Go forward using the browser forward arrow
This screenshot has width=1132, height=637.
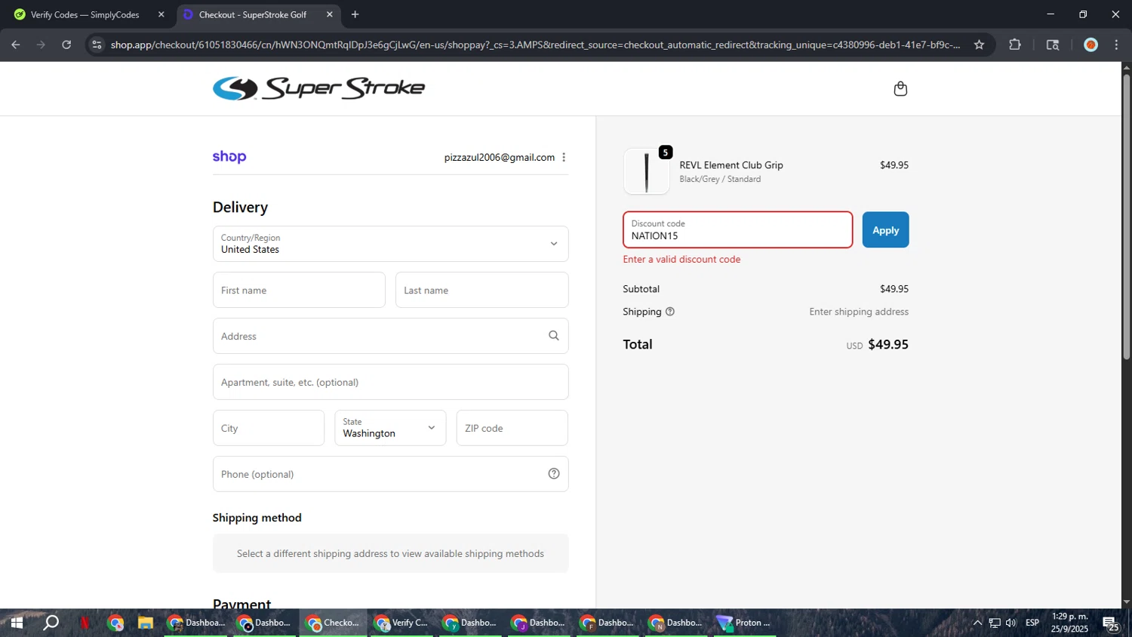pos(41,45)
